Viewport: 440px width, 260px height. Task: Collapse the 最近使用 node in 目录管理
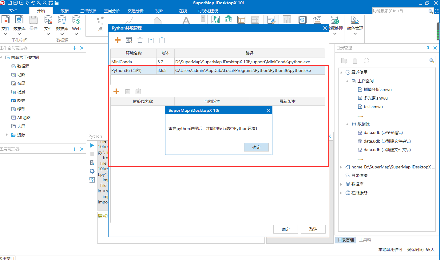[341, 73]
